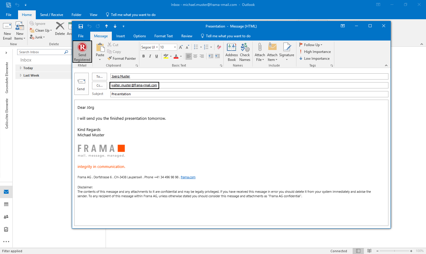426x254 pixels.
Task: Open the Insert tab in message window
Action: tap(120, 36)
